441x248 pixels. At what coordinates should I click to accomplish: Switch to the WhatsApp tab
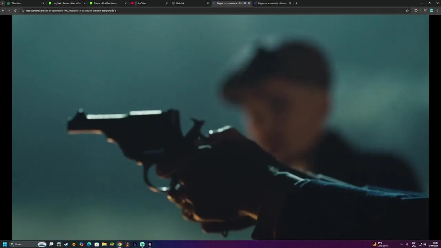[x=26, y=3]
